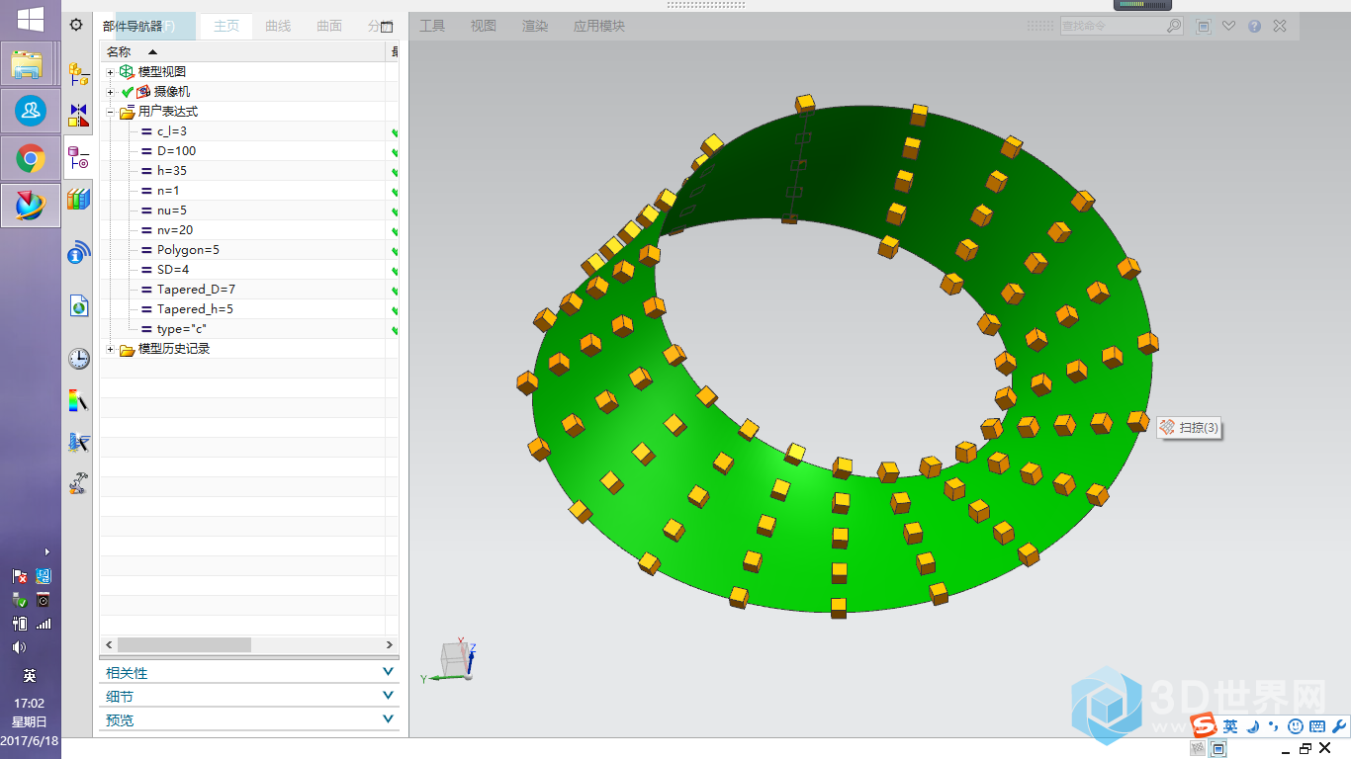Image resolution: width=1351 pixels, height=759 pixels.
Task: Open the Windows Start button
Action: pos(30,19)
